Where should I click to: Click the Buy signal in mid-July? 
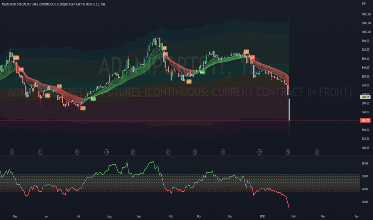pyautogui.click(x=93, y=98)
